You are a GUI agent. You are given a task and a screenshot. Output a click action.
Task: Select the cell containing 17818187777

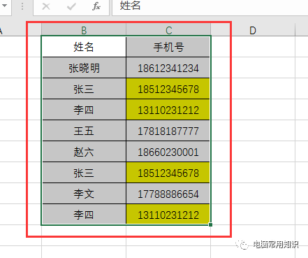pyautogui.click(x=168, y=131)
